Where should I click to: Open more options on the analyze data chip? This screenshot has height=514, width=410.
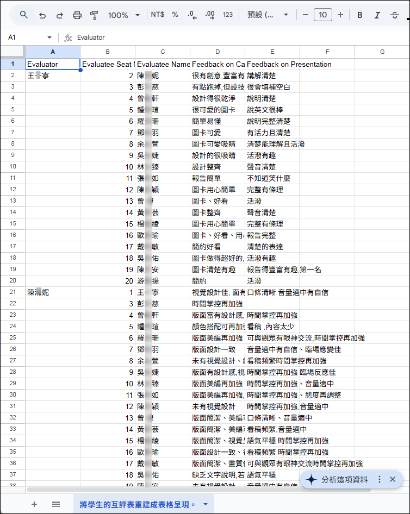point(380,479)
